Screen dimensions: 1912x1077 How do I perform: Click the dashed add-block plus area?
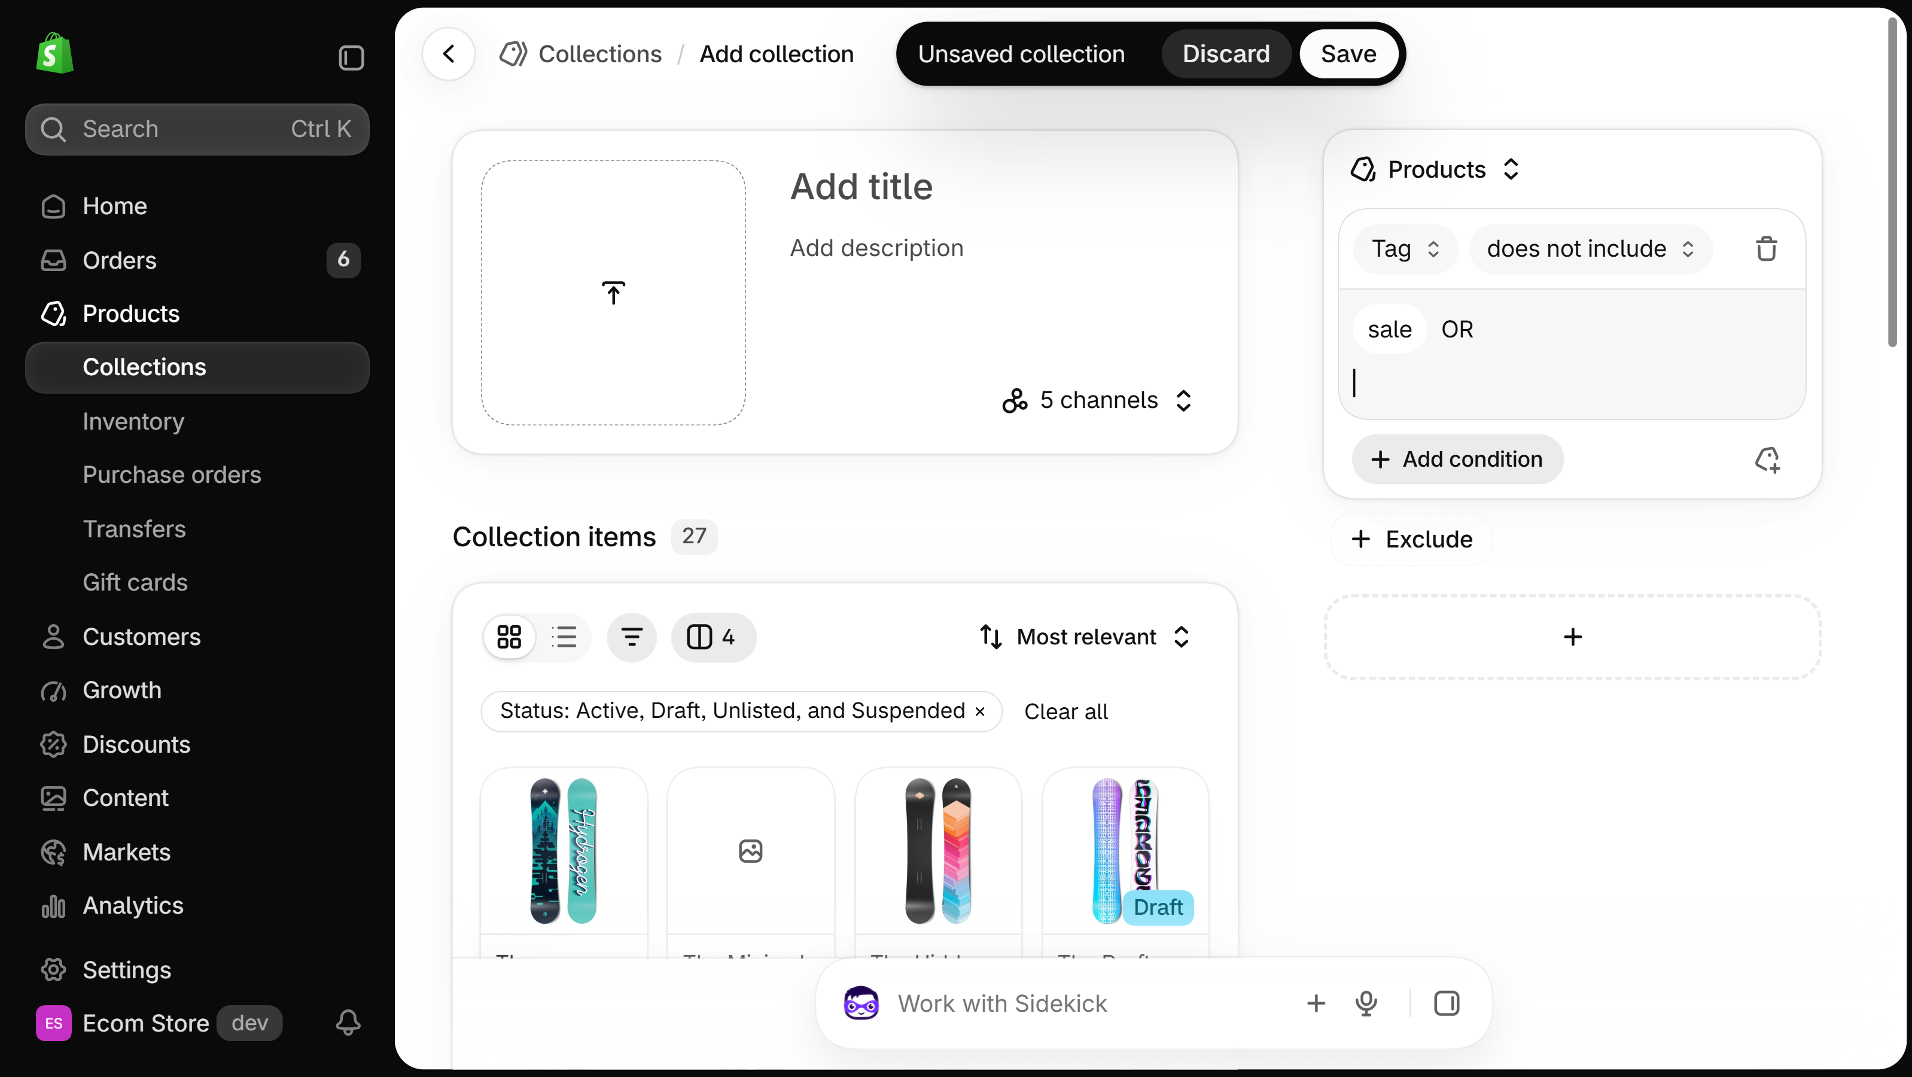click(1572, 637)
